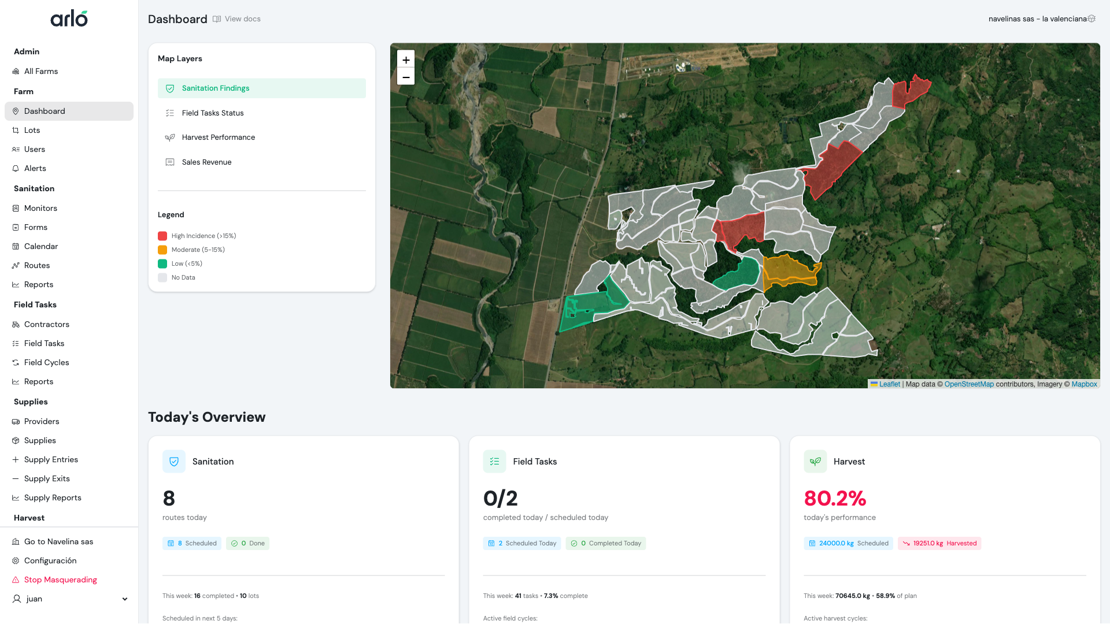Open the navelinas sas farm selector
The image size is (1110, 624).
[x=1037, y=19]
